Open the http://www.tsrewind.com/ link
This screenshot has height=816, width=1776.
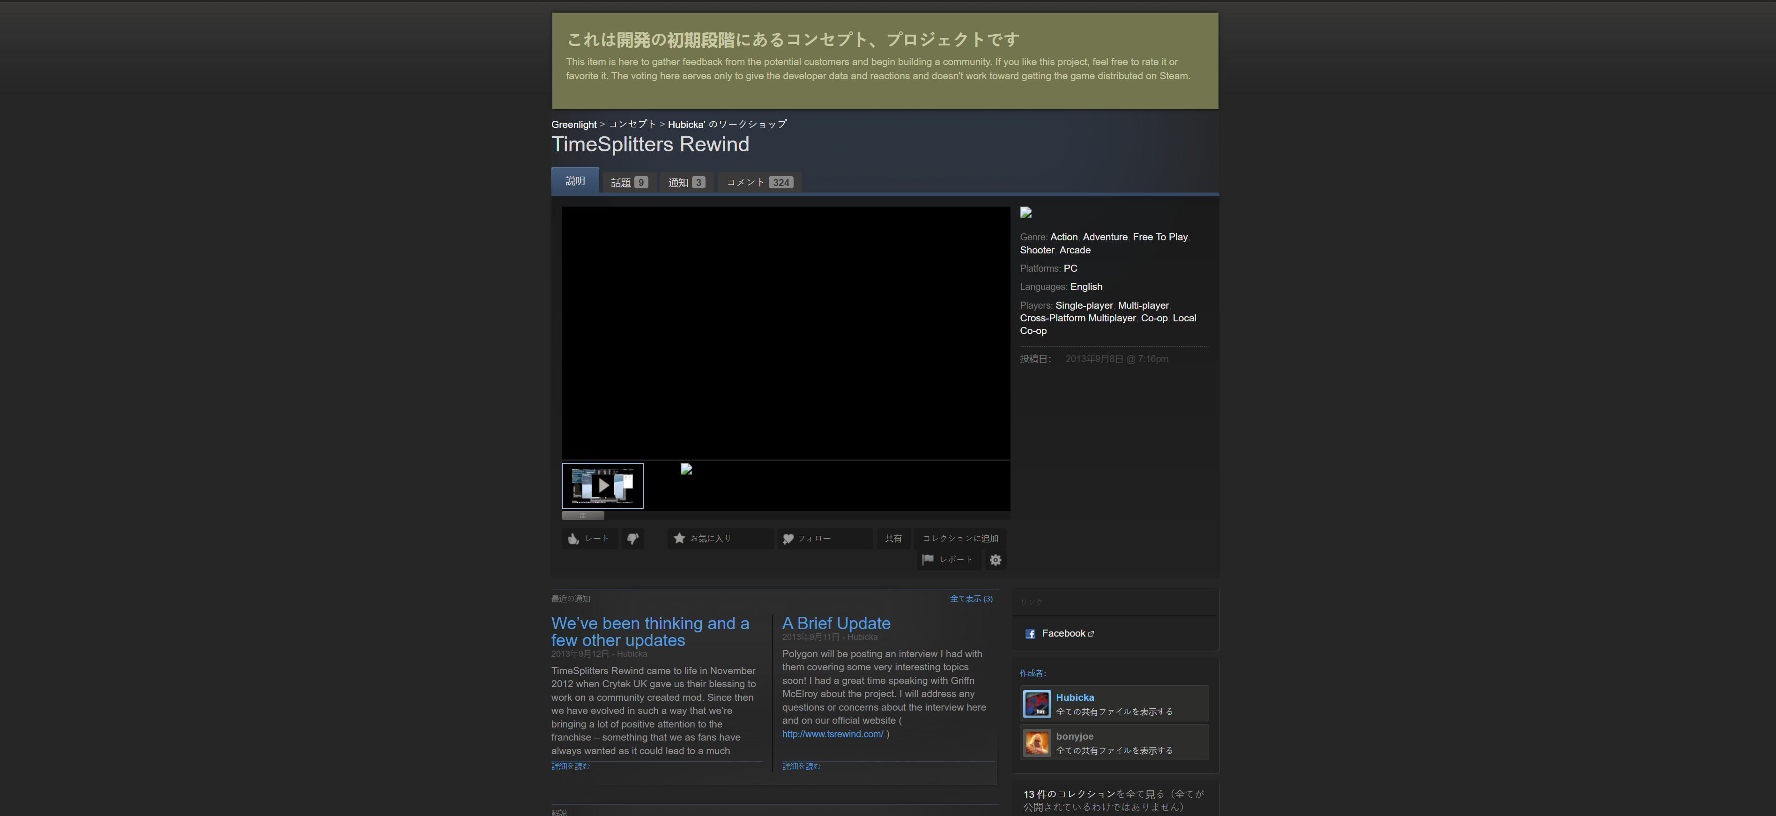tap(833, 734)
